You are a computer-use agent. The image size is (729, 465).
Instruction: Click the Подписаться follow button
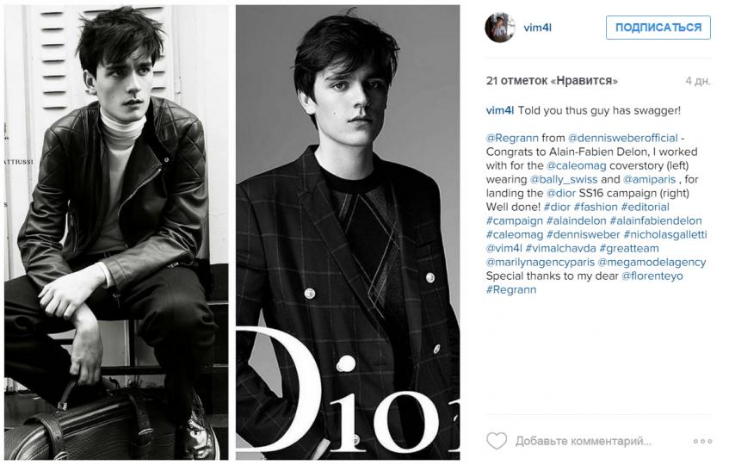pos(658,28)
